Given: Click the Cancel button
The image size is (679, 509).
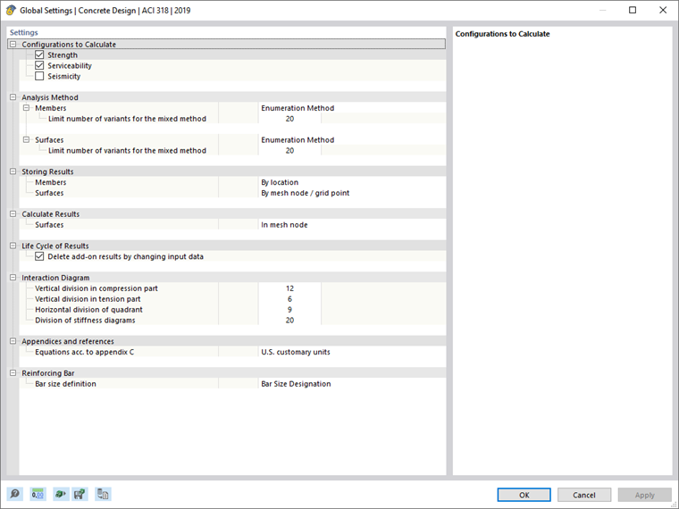Looking at the screenshot, I should click(x=584, y=495).
